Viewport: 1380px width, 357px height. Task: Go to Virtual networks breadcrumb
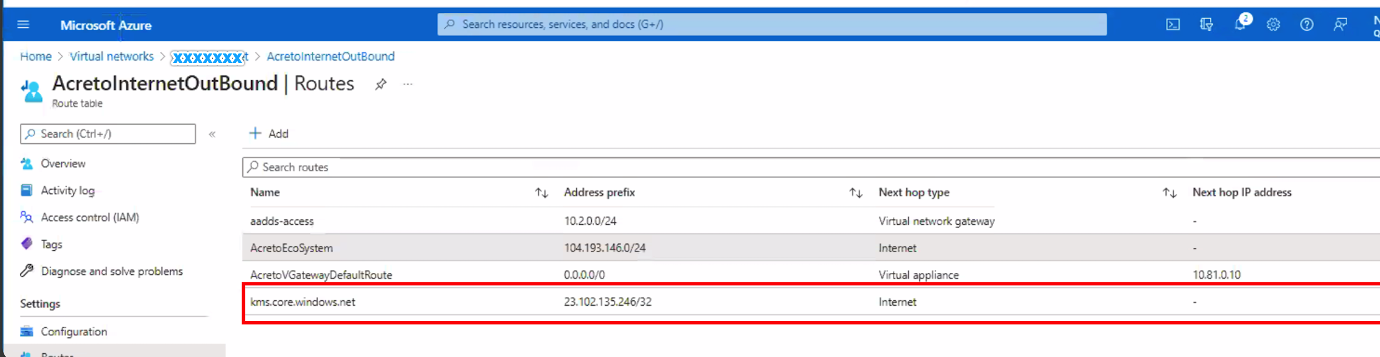point(111,56)
